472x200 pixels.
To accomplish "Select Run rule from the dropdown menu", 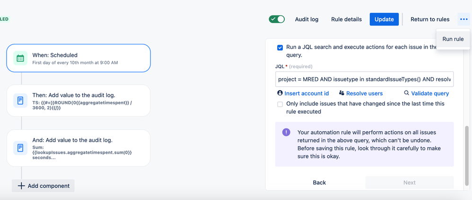I will (453, 39).
